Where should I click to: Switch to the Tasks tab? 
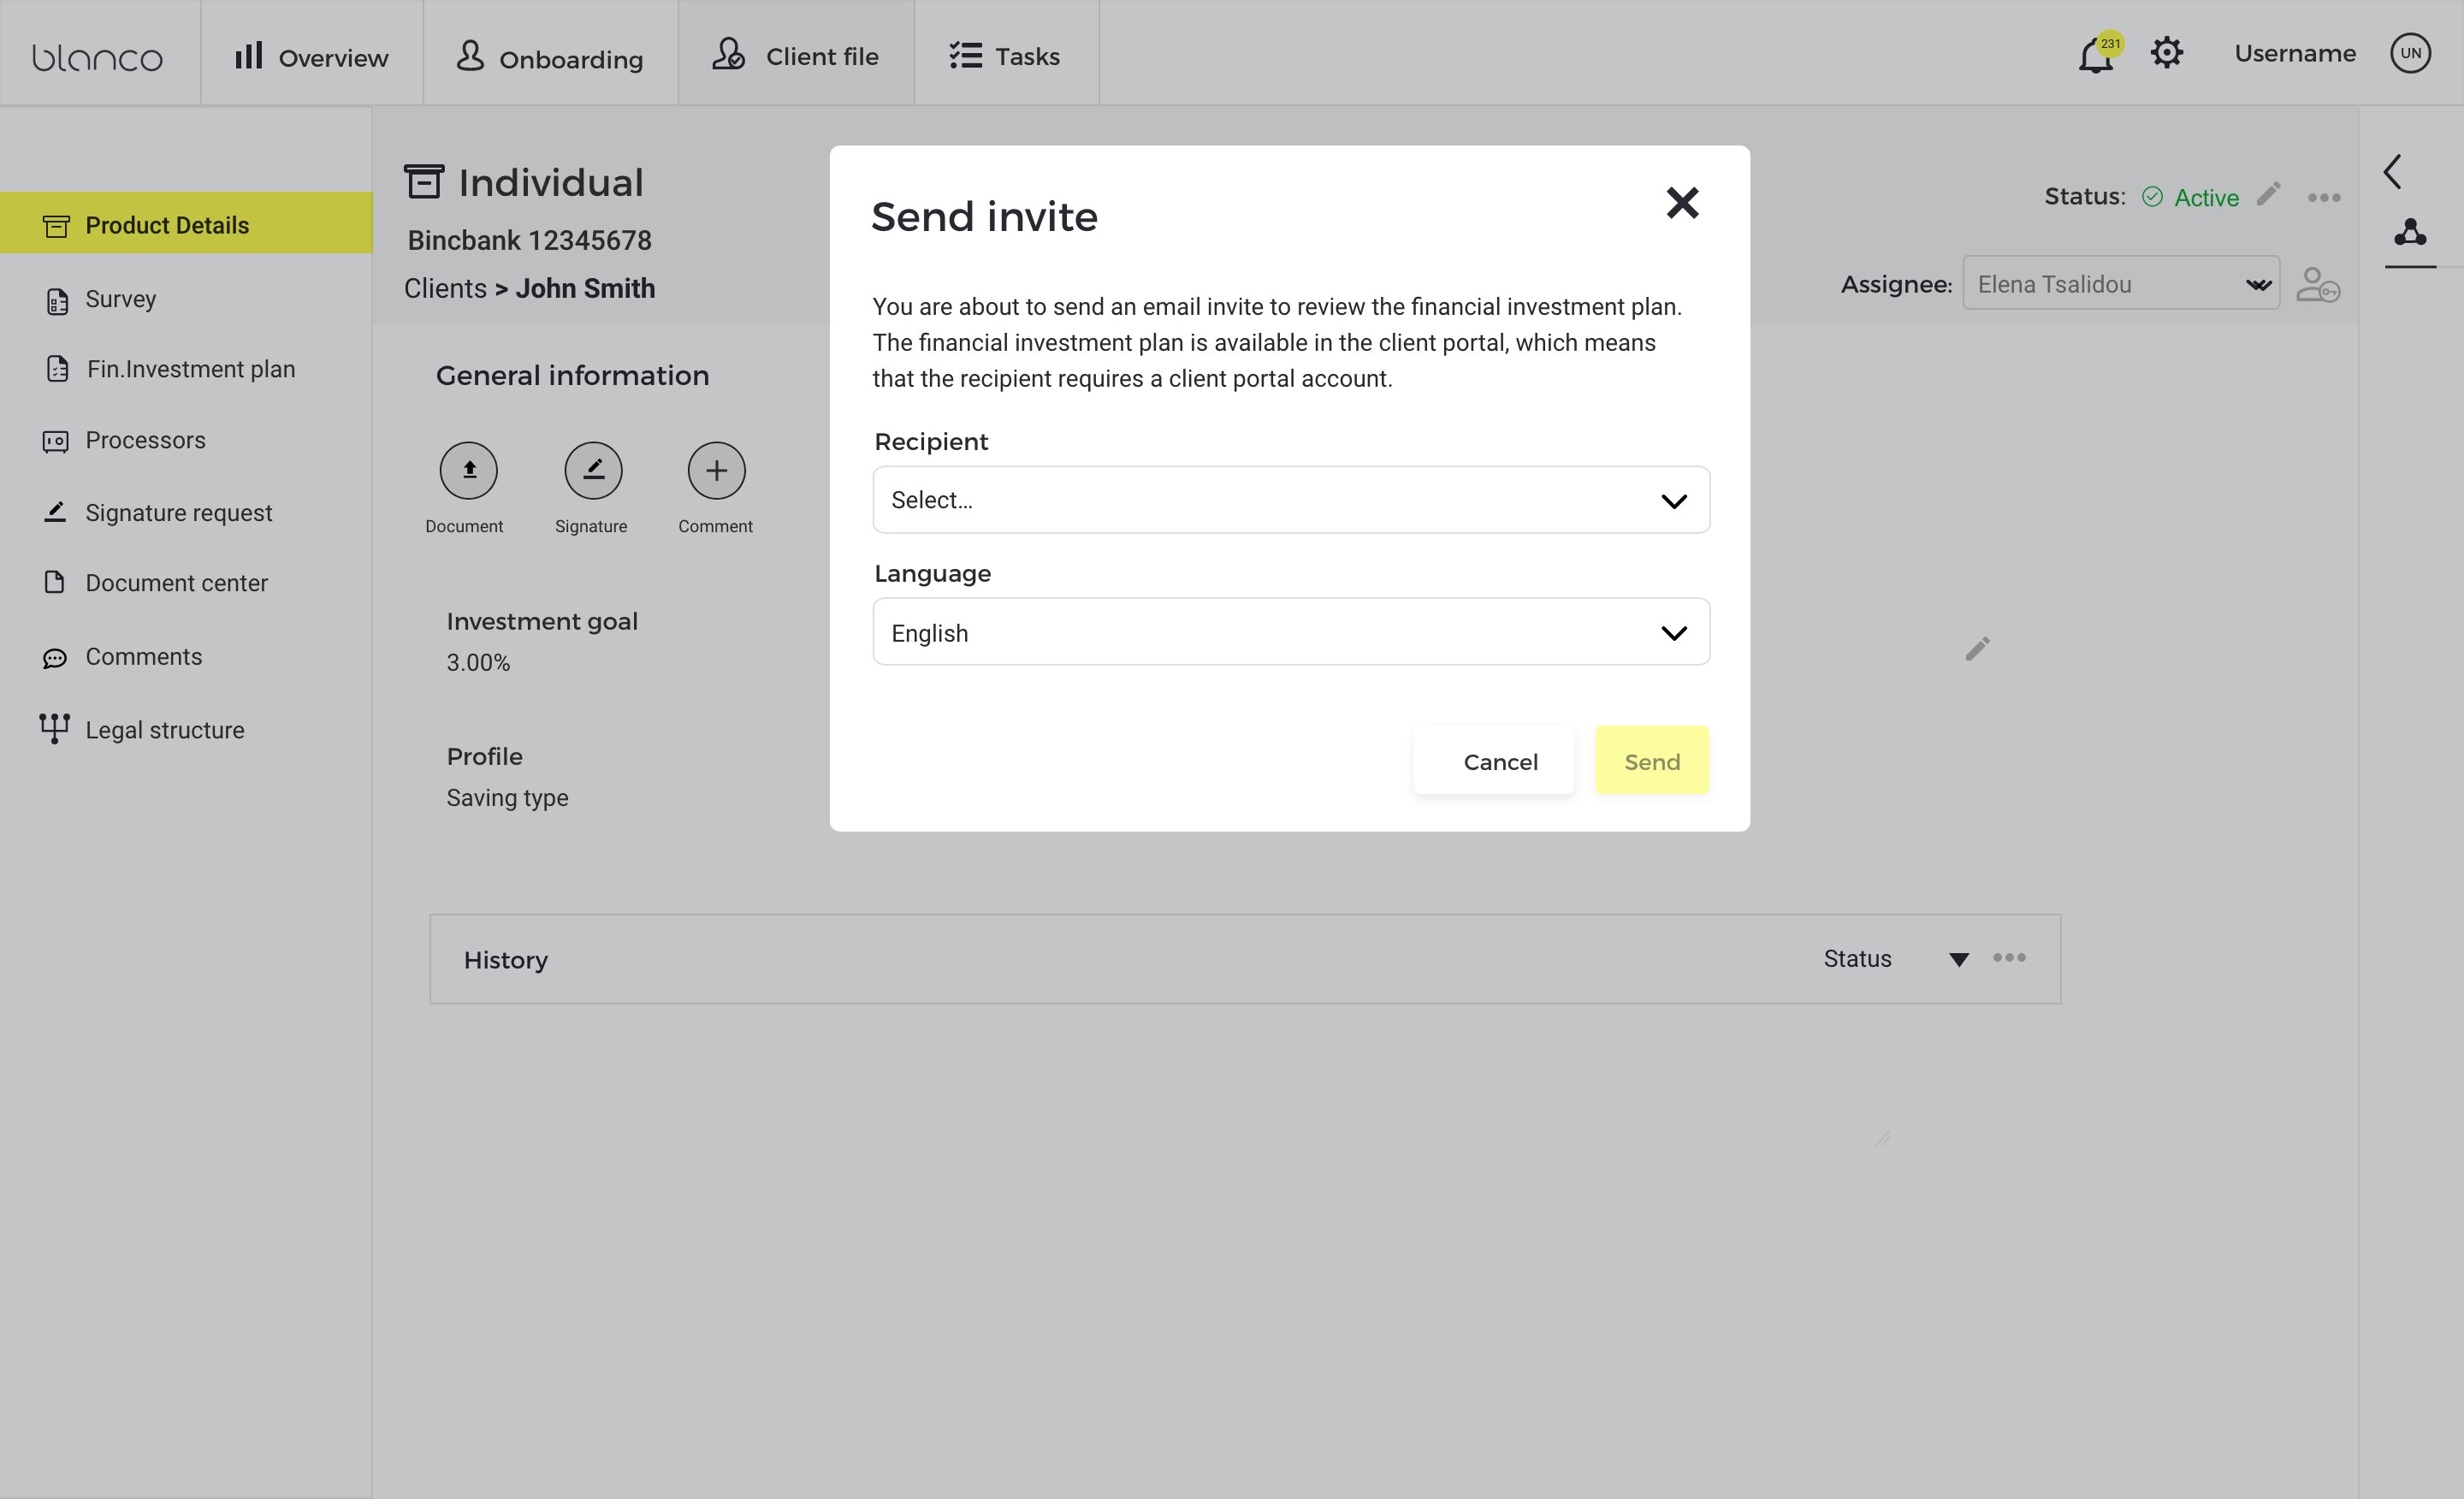point(1005,56)
